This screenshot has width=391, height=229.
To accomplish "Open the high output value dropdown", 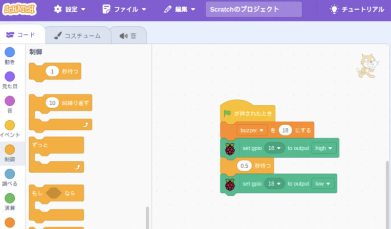I will tap(324, 148).
